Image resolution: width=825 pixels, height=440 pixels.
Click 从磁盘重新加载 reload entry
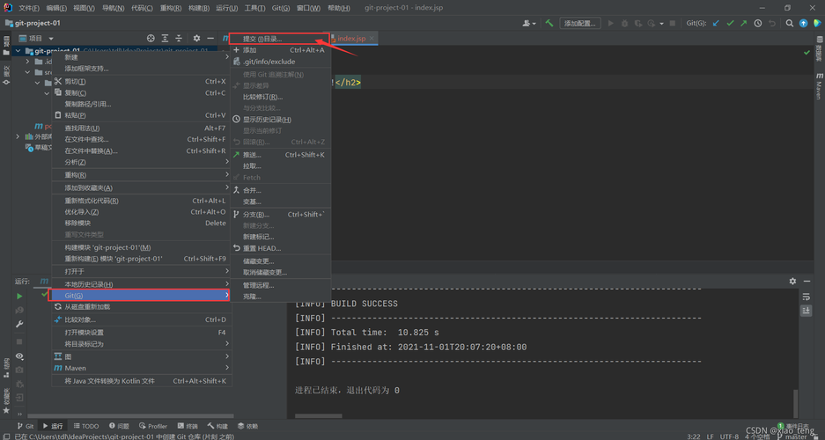[142, 307]
